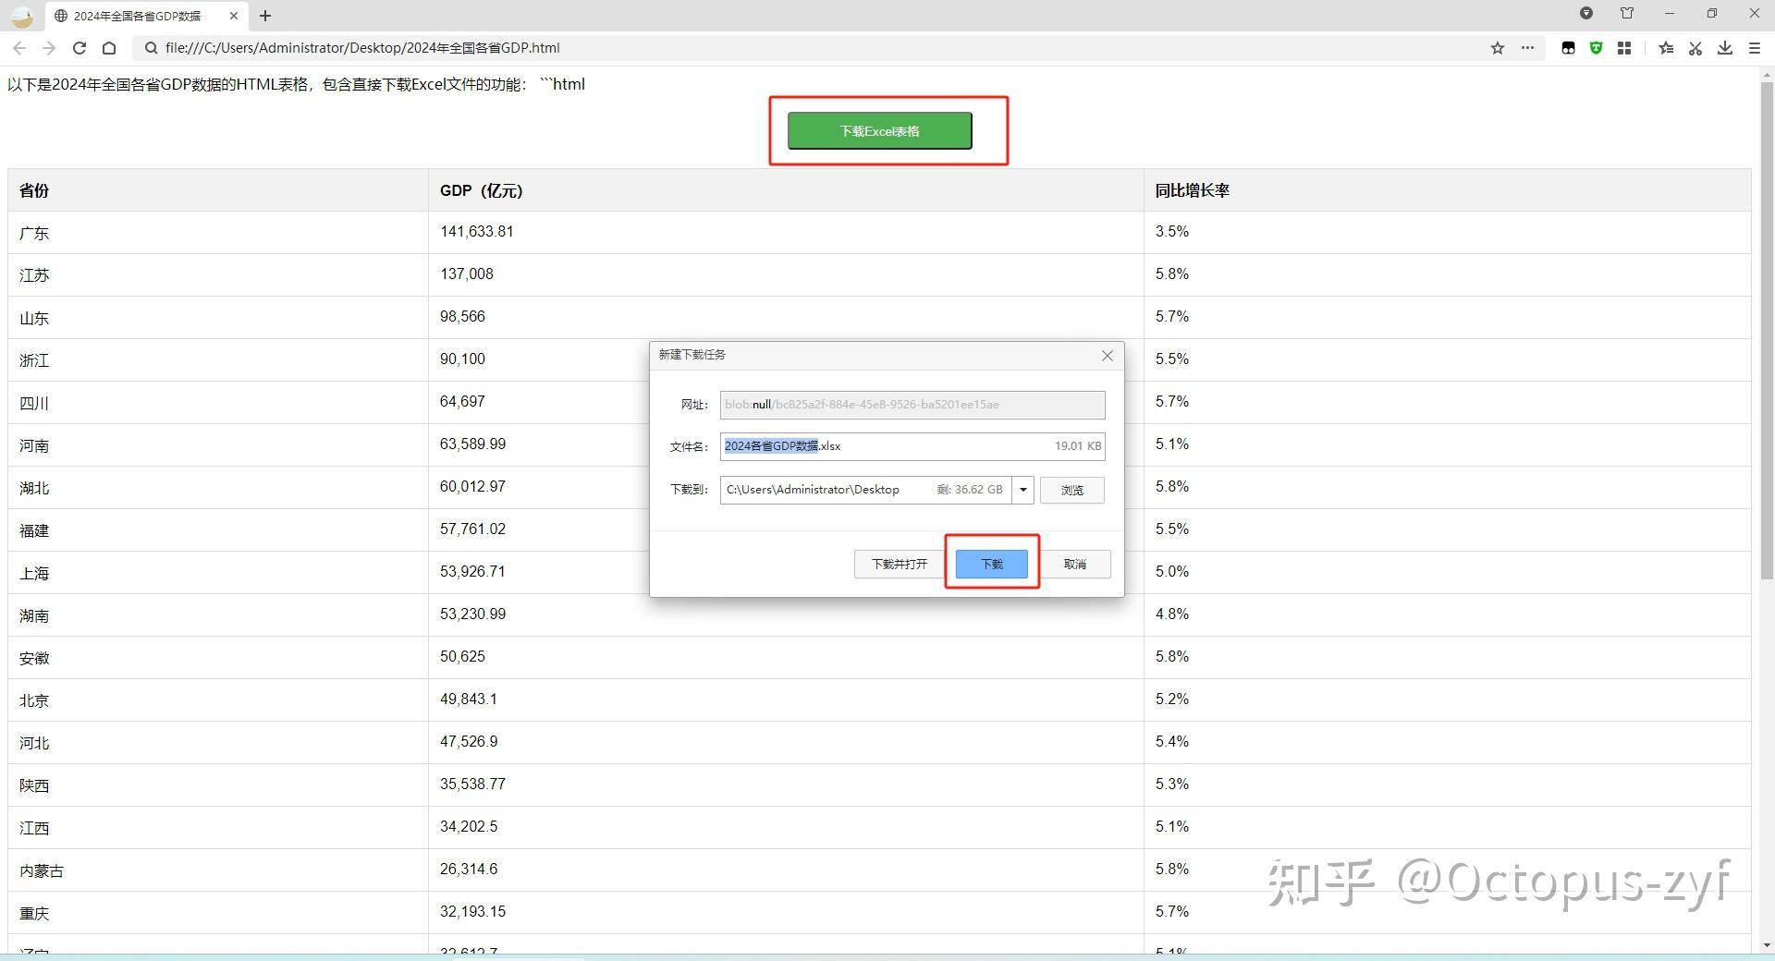Click the 浏览 browse button

click(1072, 490)
